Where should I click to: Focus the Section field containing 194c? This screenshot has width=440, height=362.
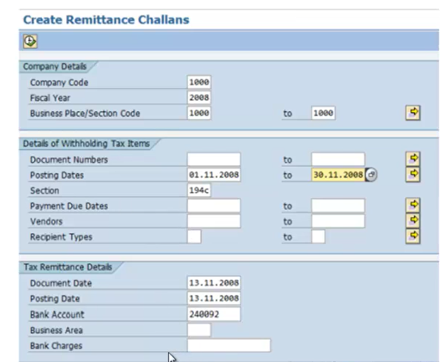[199, 190]
